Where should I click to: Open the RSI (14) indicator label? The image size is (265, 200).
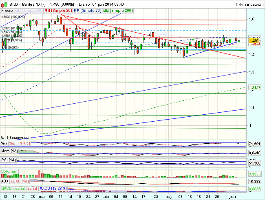(8, 160)
